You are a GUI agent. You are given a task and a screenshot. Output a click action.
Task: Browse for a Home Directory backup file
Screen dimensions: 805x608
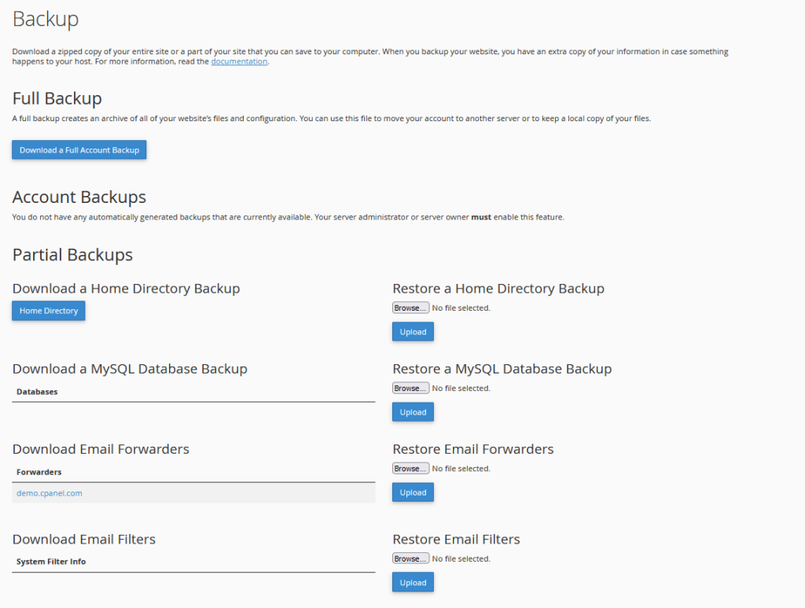tap(410, 308)
